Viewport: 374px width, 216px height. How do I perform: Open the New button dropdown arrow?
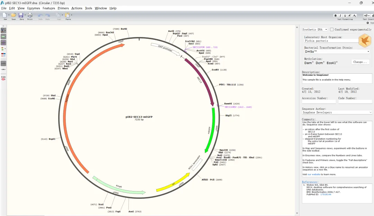pyautogui.click(x=9, y=15)
